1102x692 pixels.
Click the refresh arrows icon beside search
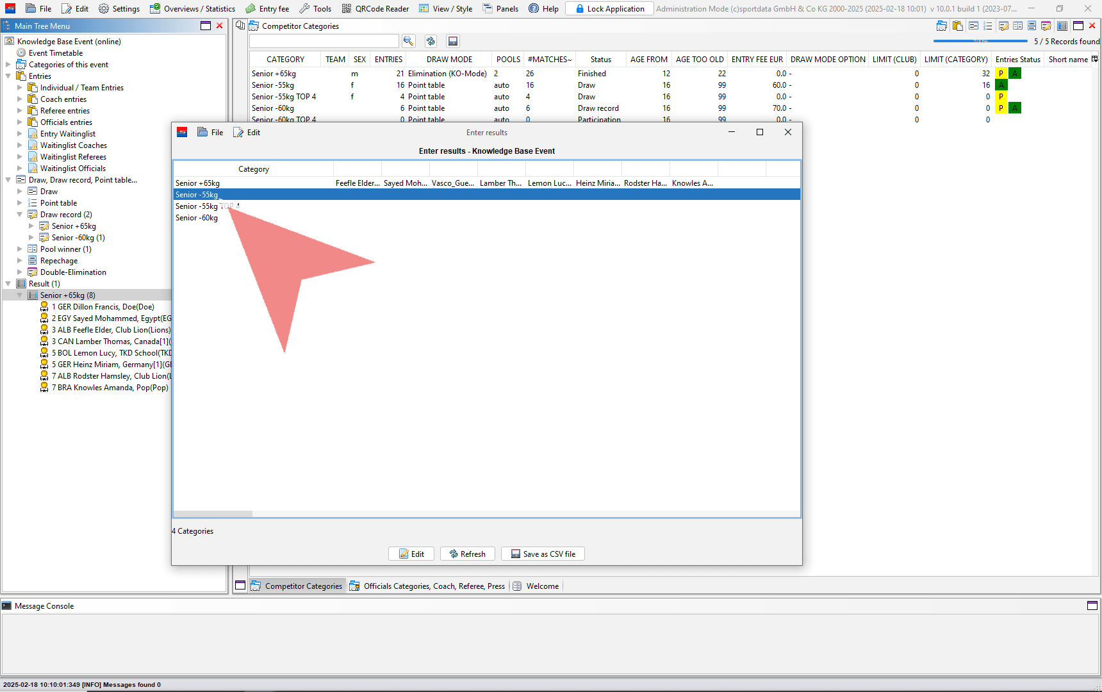point(431,41)
